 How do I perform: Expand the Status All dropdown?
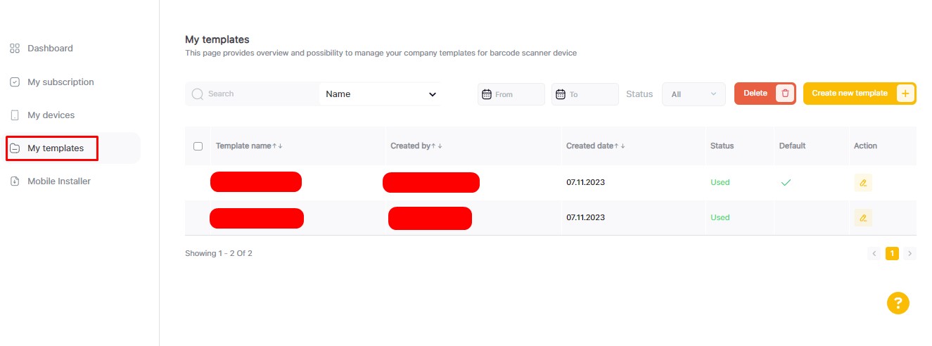(x=693, y=94)
